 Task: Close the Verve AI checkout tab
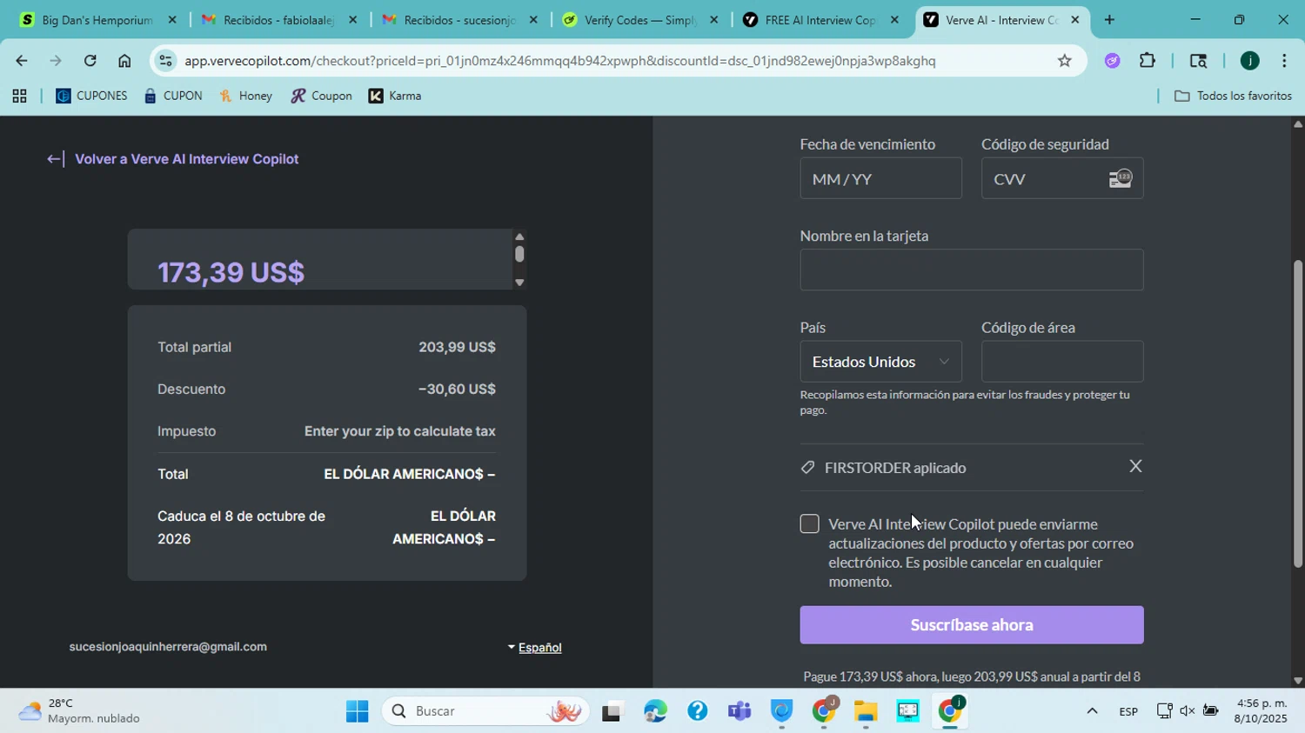click(x=1074, y=20)
